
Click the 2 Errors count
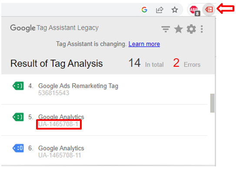pos(186,63)
